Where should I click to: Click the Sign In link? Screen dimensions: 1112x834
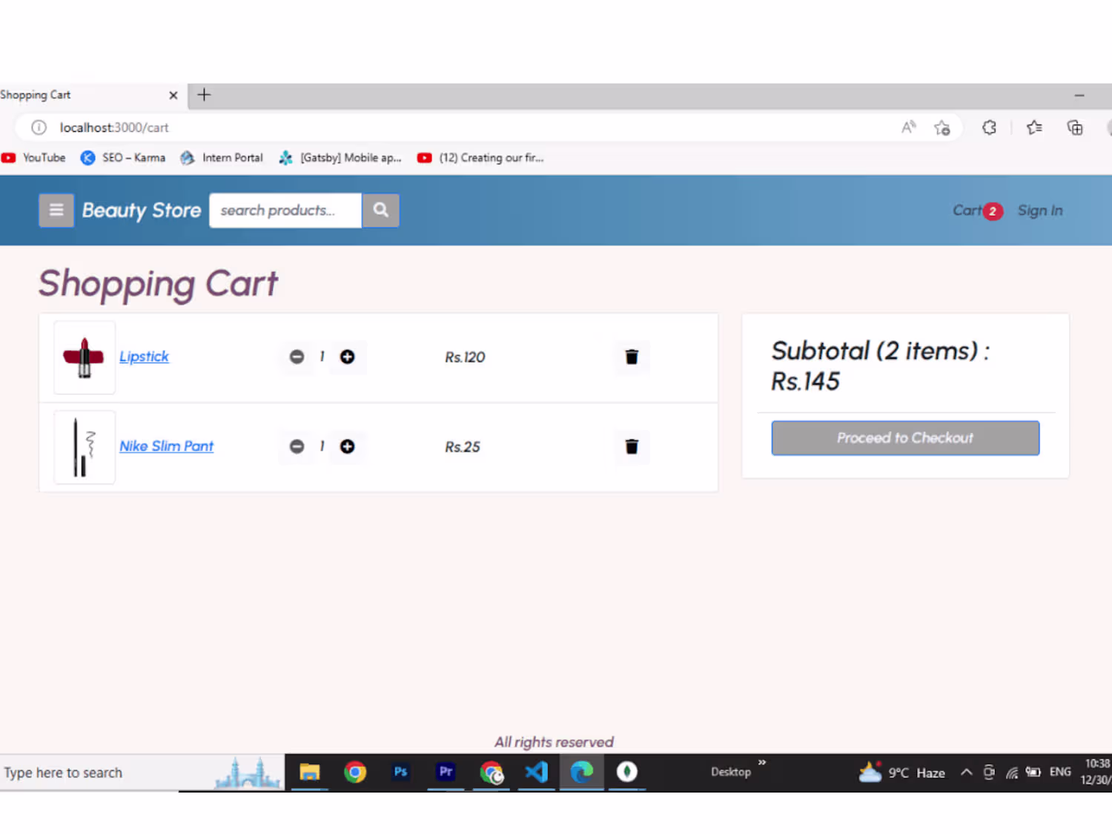coord(1040,211)
